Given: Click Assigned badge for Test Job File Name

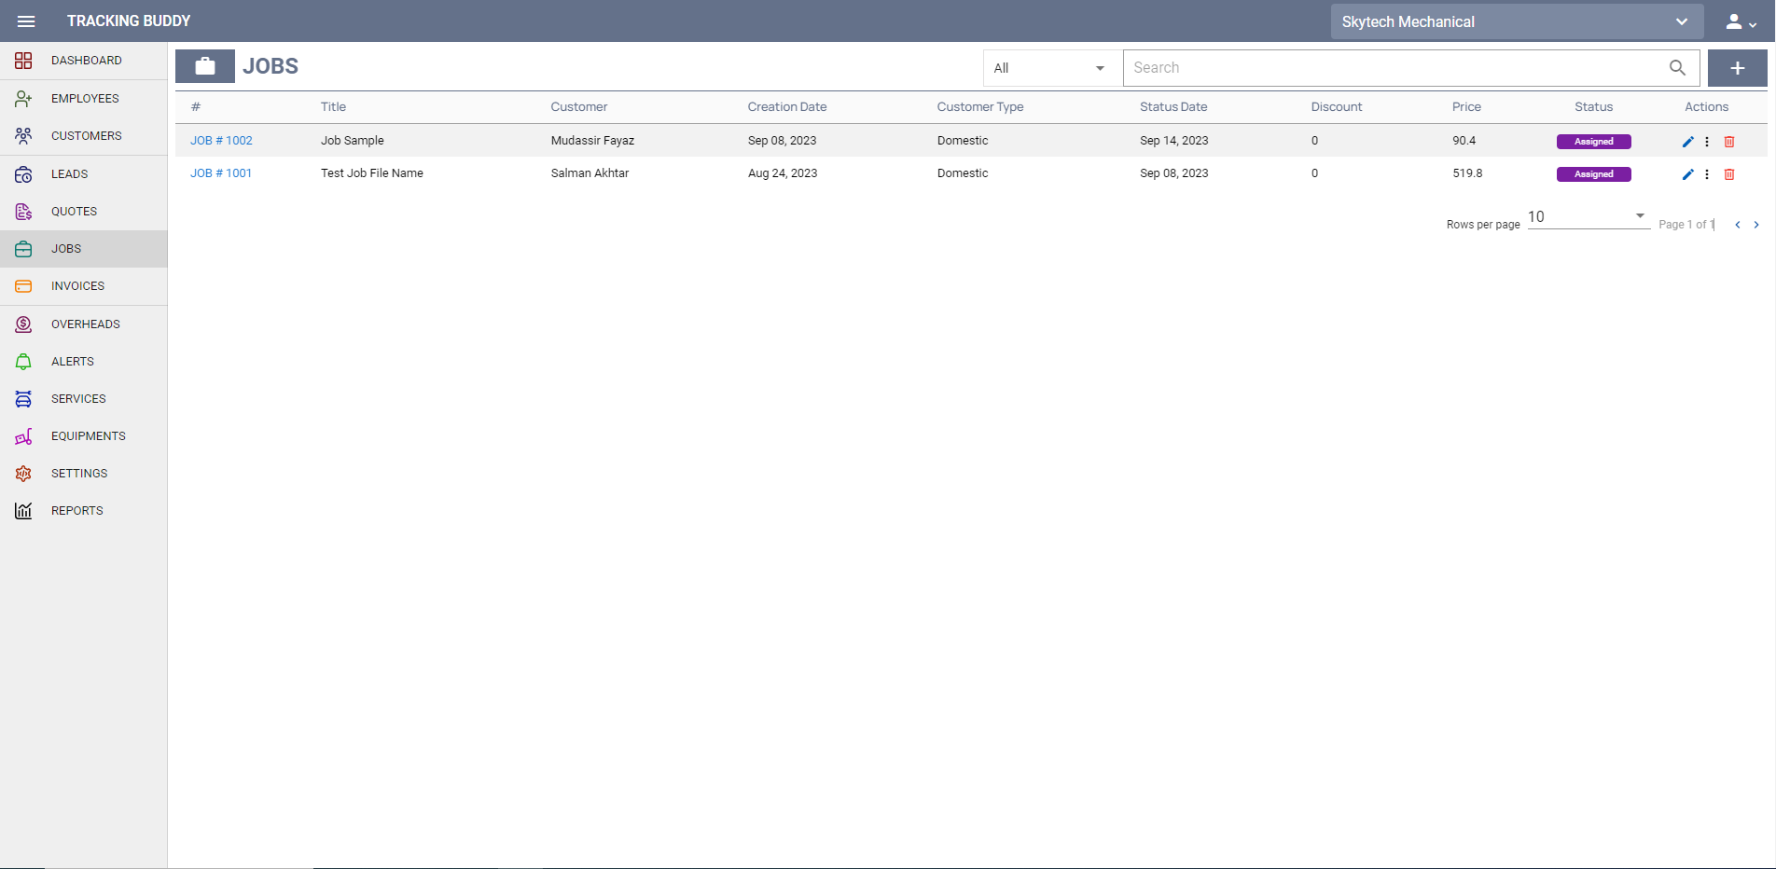Looking at the screenshot, I should (1593, 174).
